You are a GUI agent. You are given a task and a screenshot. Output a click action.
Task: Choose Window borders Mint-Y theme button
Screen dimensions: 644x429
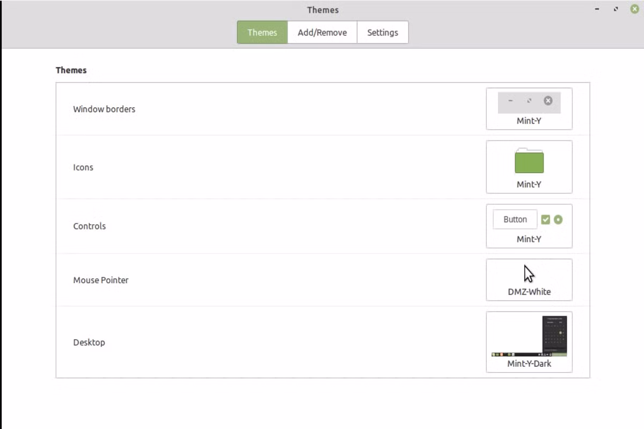click(529, 109)
